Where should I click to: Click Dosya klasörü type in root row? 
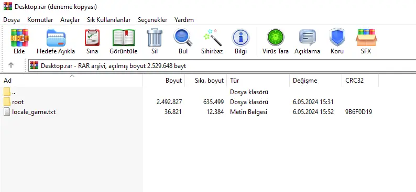(249, 102)
